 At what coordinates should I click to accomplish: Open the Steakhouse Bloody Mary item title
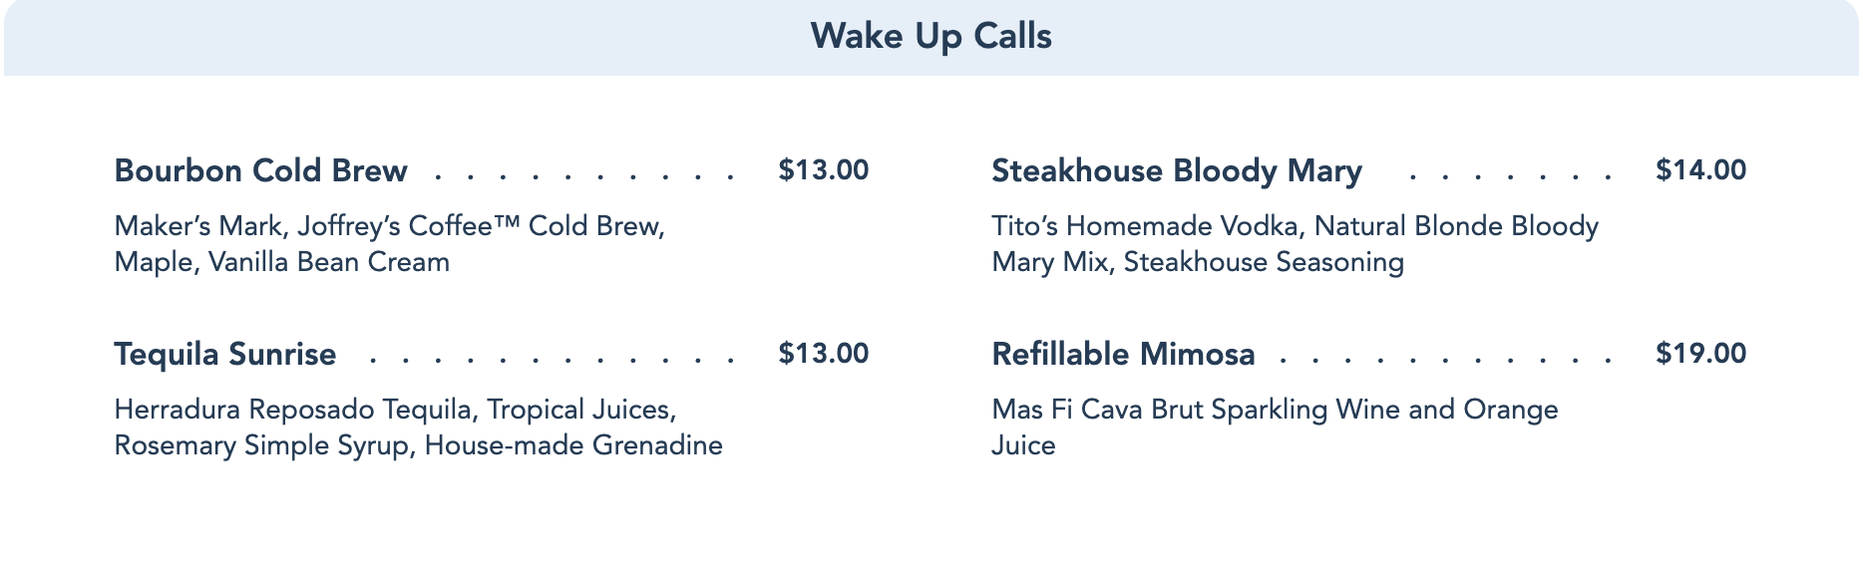tap(1176, 170)
